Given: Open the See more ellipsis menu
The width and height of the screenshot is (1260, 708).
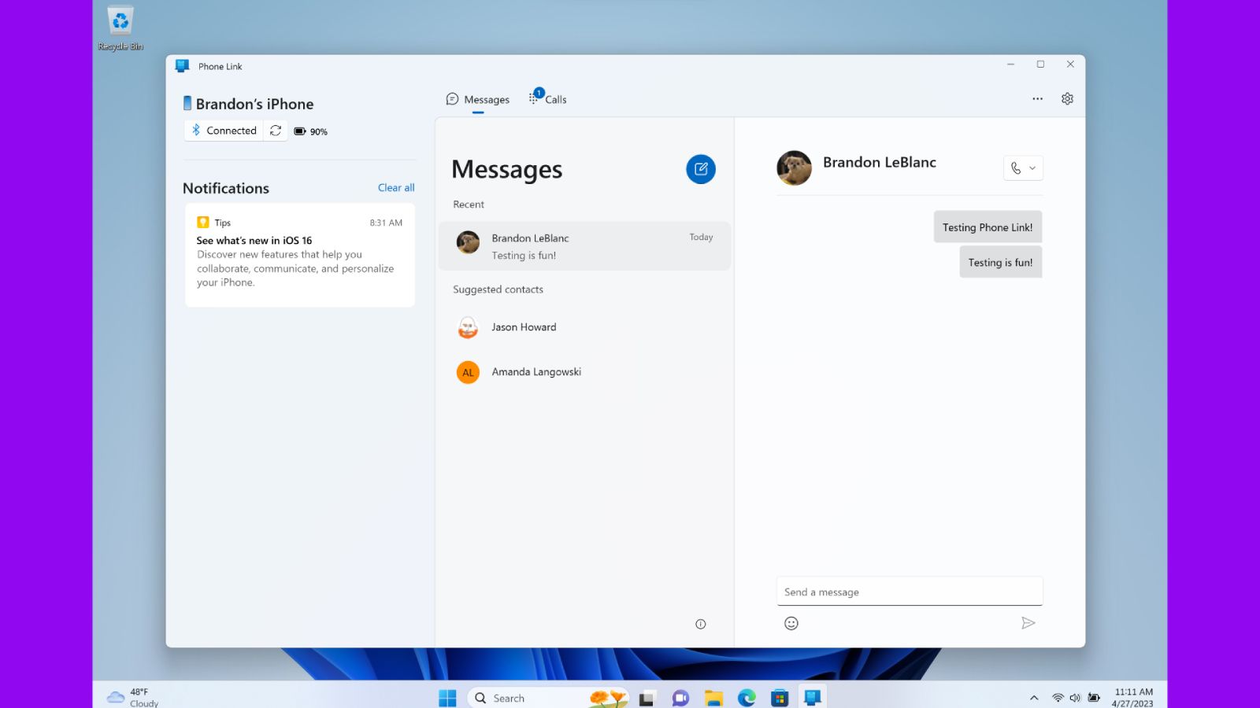Looking at the screenshot, I should coord(1038,98).
